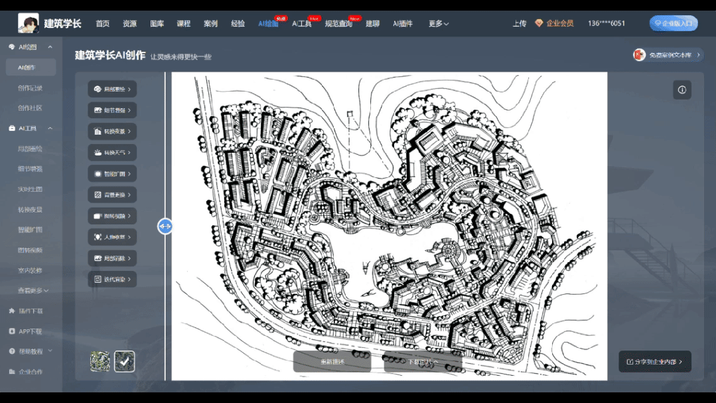The image size is (716, 403).
Task: Select the selected checkmark result thumbnail
Action: (124, 361)
